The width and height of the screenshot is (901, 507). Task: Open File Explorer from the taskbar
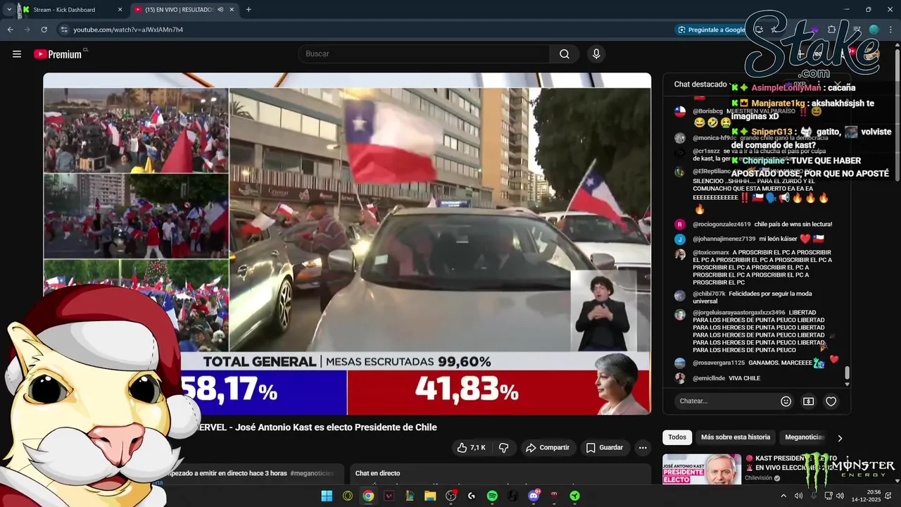[430, 496]
